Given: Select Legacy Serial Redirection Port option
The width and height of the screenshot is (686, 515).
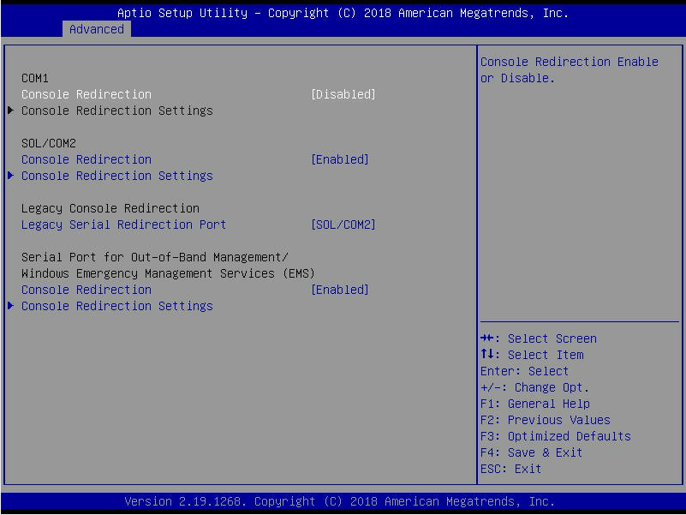Looking at the screenshot, I should 124,225.
